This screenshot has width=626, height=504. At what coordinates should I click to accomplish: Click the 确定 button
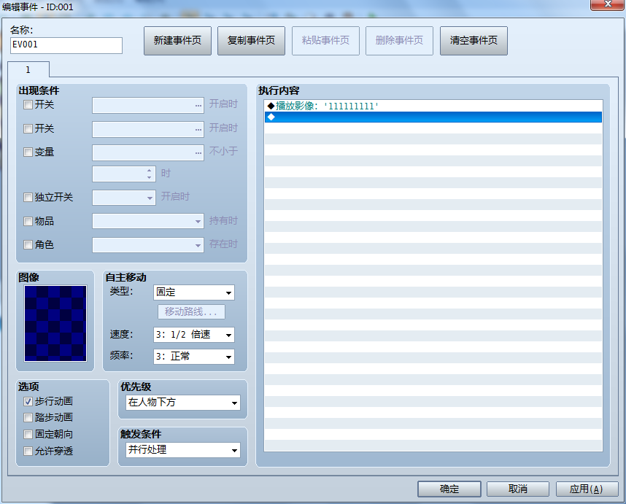click(x=449, y=489)
